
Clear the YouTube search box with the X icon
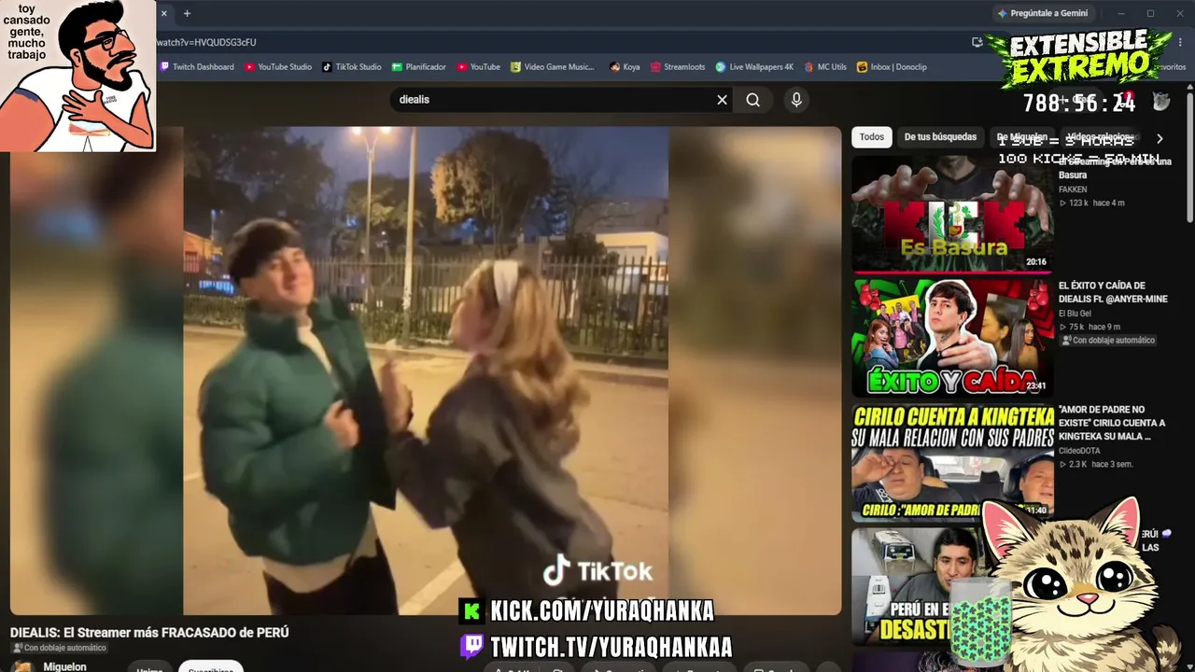[722, 100]
